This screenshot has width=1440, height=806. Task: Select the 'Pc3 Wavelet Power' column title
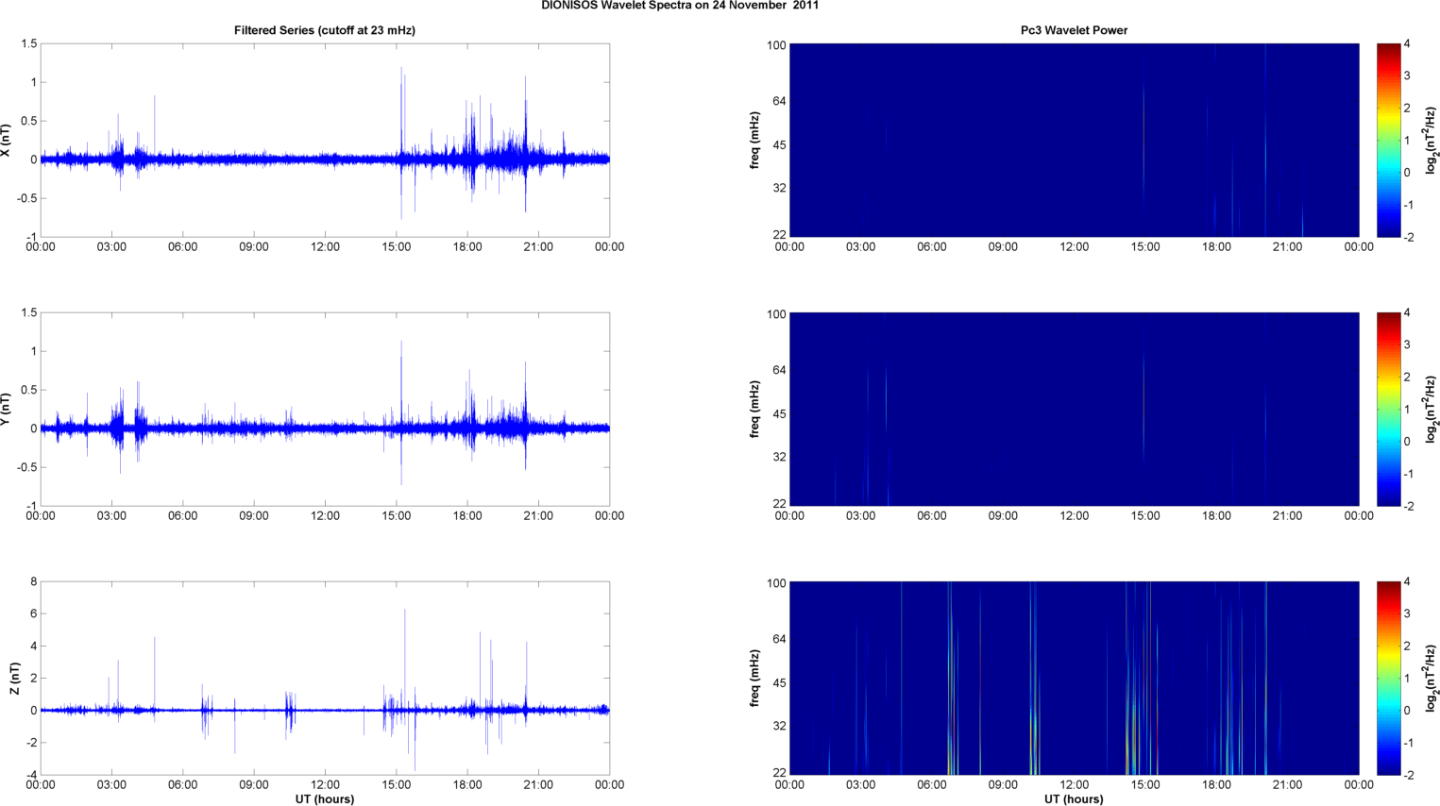pyautogui.click(x=1074, y=30)
